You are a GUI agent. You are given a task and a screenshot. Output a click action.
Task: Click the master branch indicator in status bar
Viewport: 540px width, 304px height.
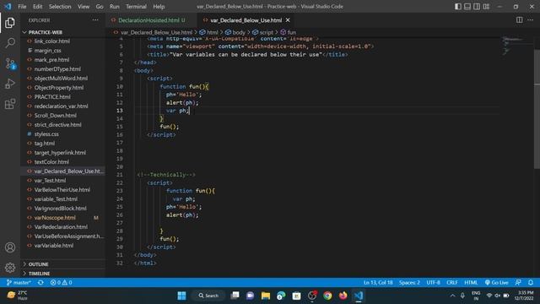[19, 282]
